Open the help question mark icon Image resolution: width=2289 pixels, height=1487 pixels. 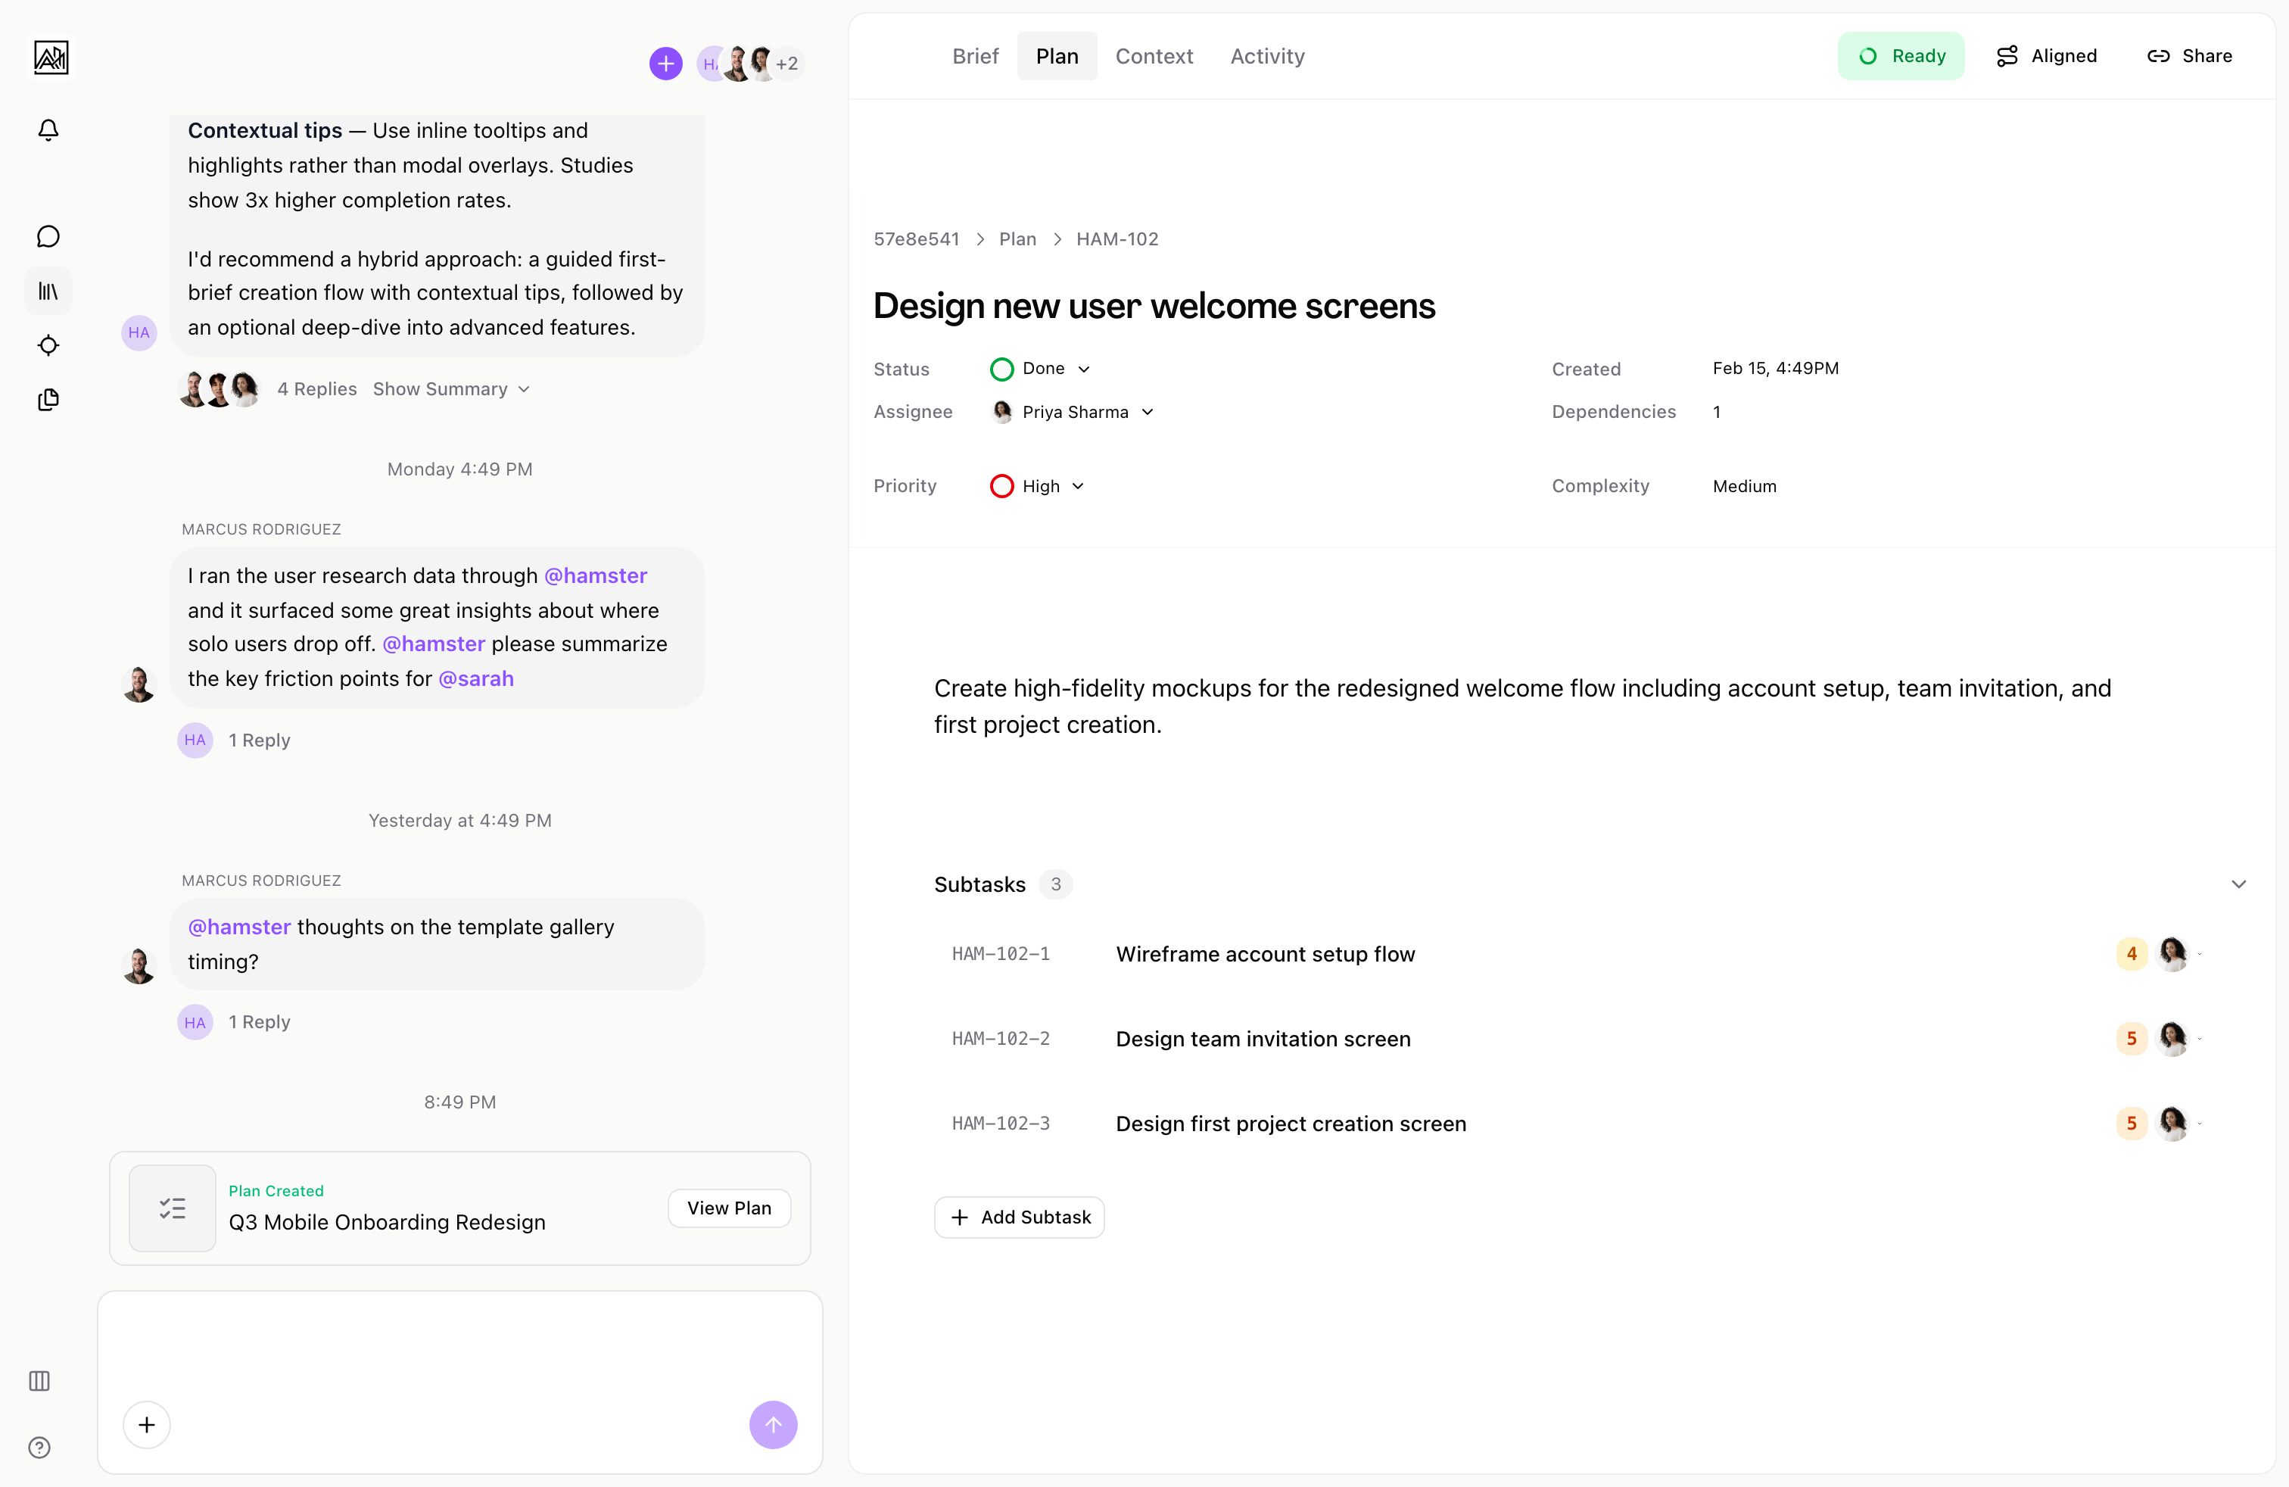(39, 1448)
